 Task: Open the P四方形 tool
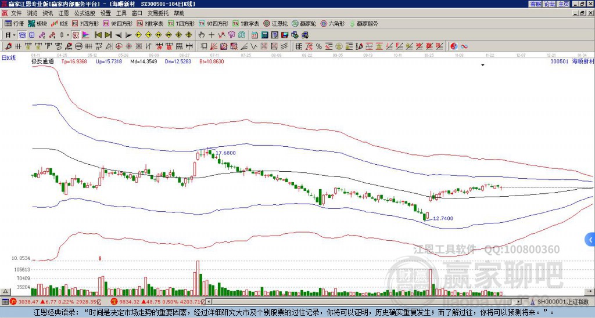coord(85,23)
